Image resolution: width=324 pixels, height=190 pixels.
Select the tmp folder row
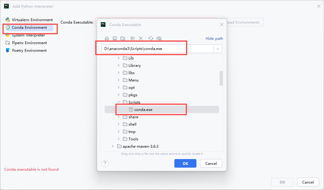click(162, 132)
